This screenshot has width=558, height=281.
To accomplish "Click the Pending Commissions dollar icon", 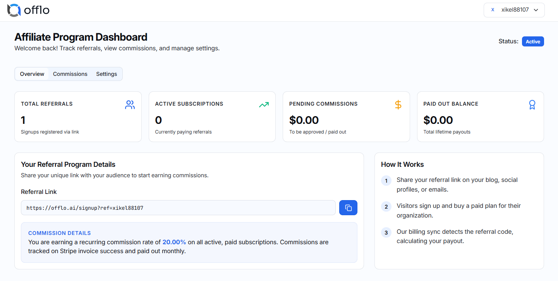I will 398,105.
